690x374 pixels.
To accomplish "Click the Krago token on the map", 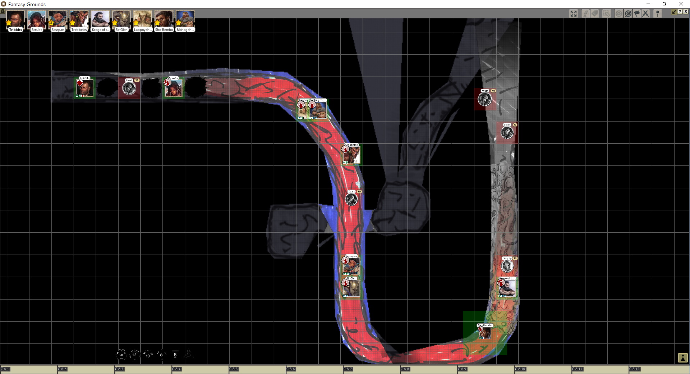I will click(x=507, y=289).
